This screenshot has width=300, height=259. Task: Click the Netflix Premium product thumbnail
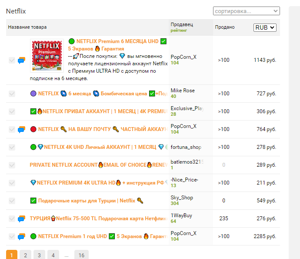click(47, 56)
